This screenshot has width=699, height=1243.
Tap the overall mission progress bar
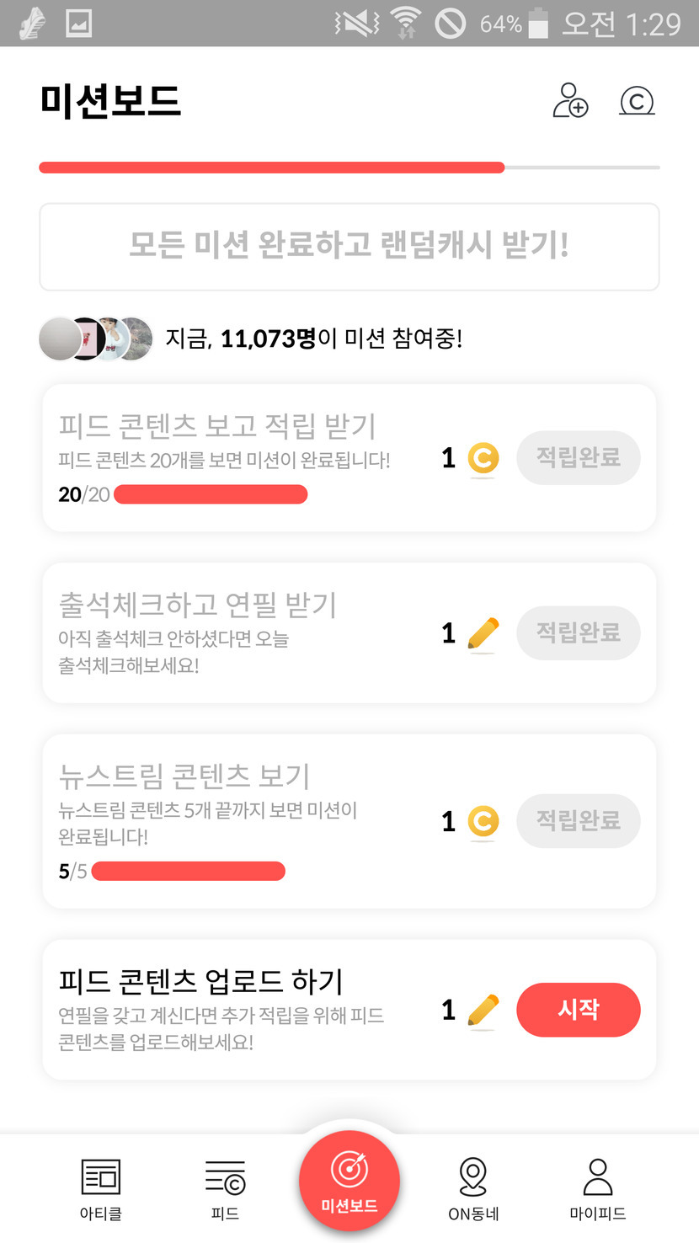[349, 168]
